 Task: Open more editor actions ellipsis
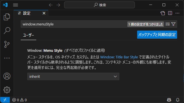[177, 13]
